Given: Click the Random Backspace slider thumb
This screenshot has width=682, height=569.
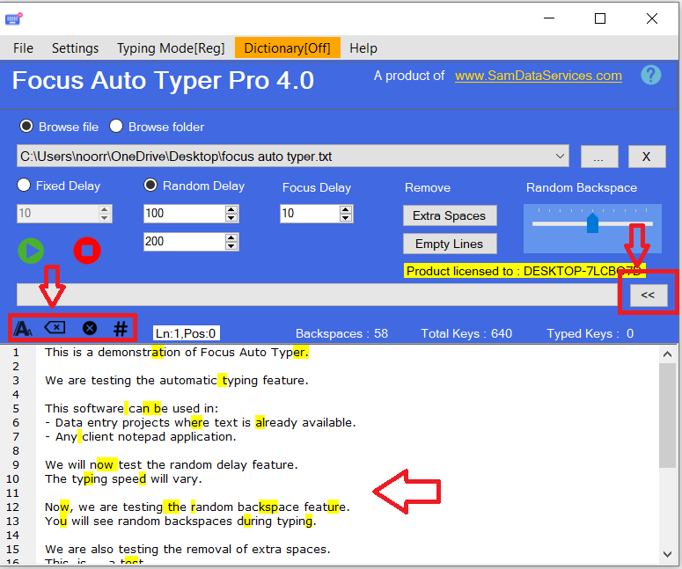Looking at the screenshot, I should (x=592, y=222).
